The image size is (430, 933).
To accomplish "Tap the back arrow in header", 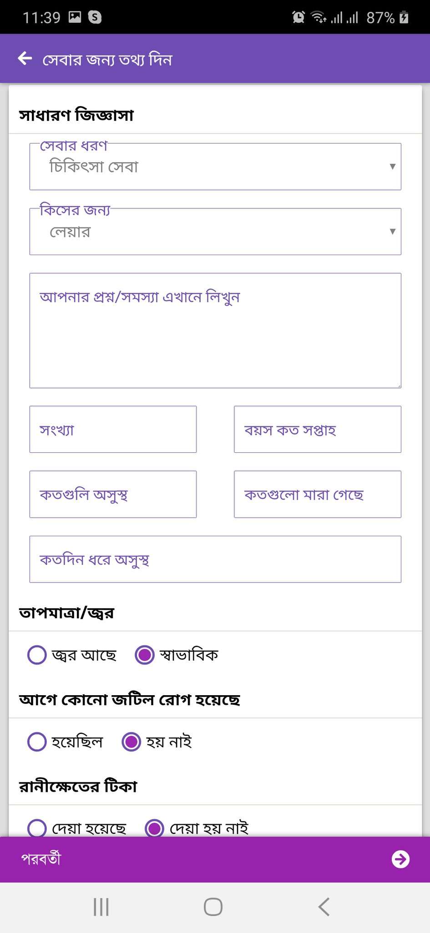I will pos(25,59).
